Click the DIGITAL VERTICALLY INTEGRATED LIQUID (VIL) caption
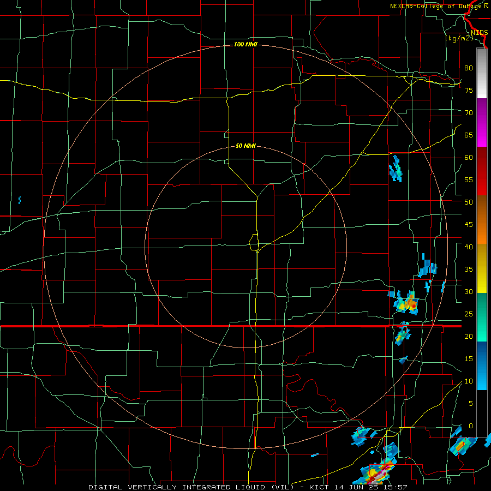 click(x=191, y=487)
